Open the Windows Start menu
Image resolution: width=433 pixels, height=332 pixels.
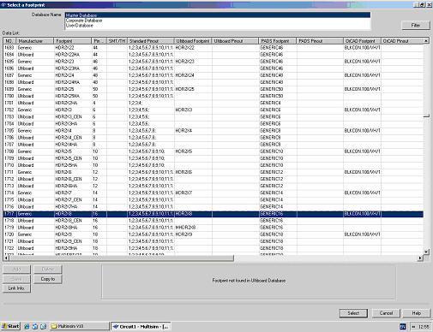10,326
